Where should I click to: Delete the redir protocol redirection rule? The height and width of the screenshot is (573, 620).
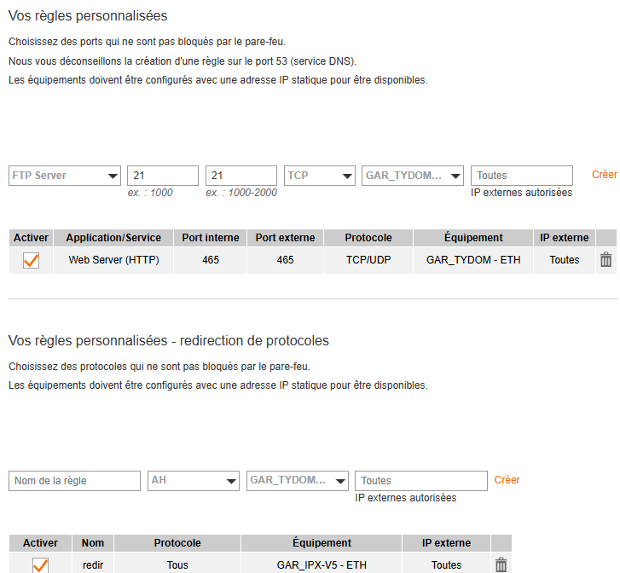click(x=501, y=564)
